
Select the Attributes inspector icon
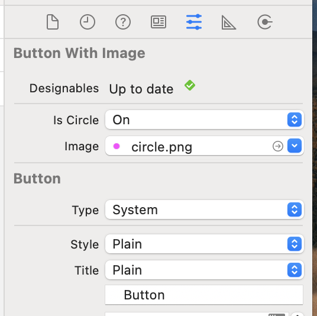coord(194,22)
